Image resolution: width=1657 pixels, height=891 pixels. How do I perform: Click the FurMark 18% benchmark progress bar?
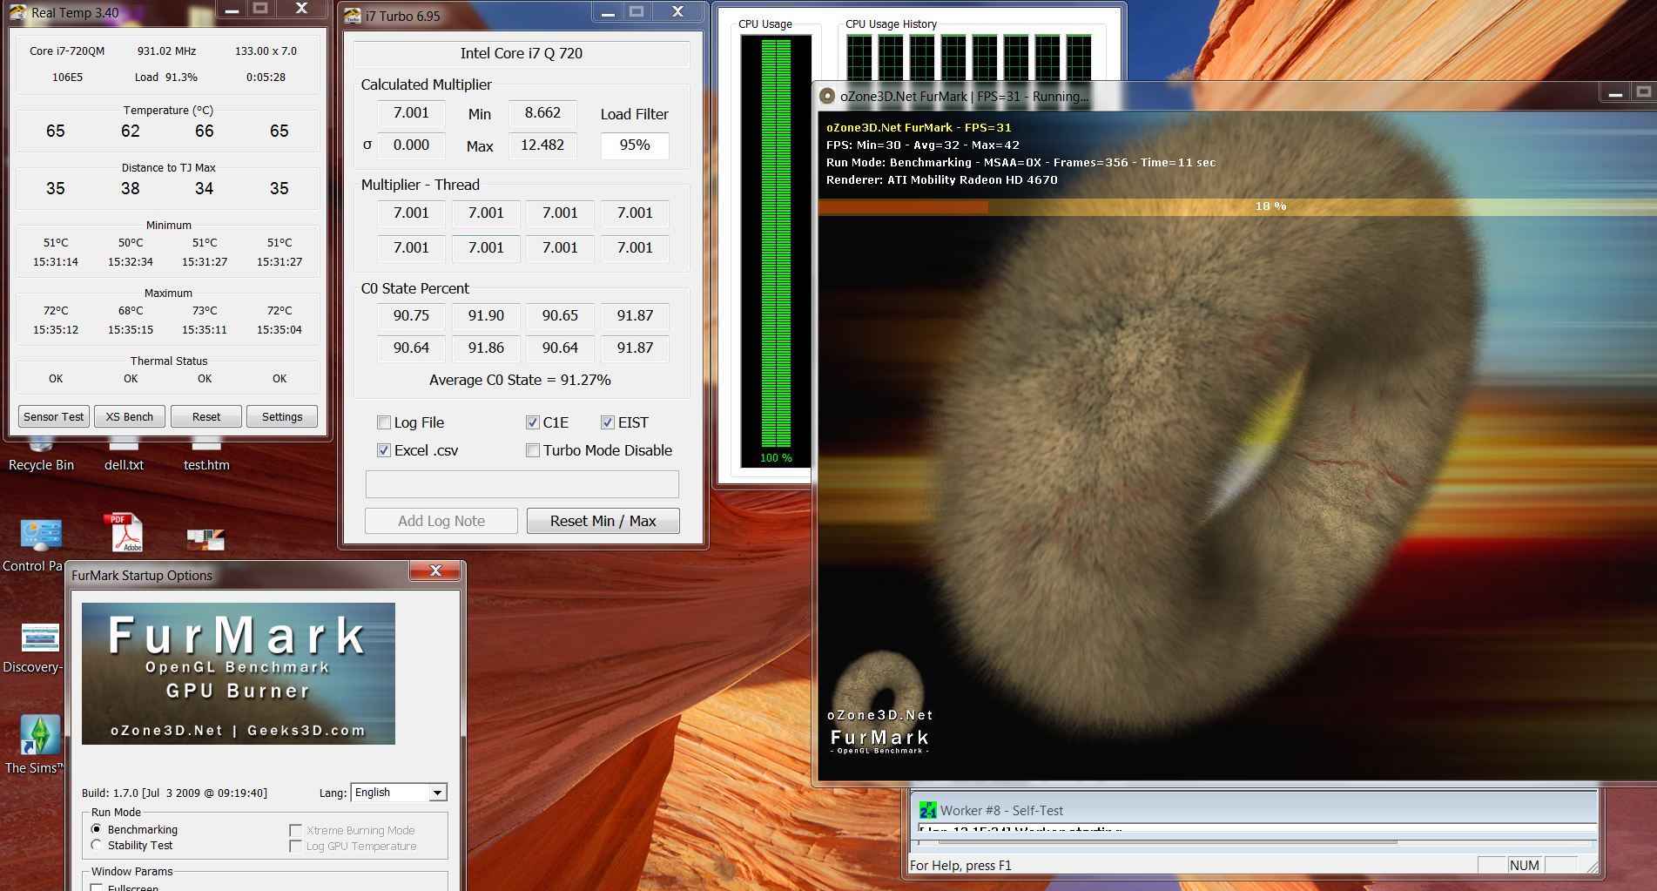coord(1236,206)
